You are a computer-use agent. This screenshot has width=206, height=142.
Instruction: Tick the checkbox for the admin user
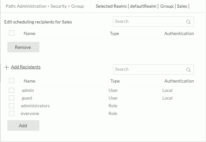coord(12,90)
